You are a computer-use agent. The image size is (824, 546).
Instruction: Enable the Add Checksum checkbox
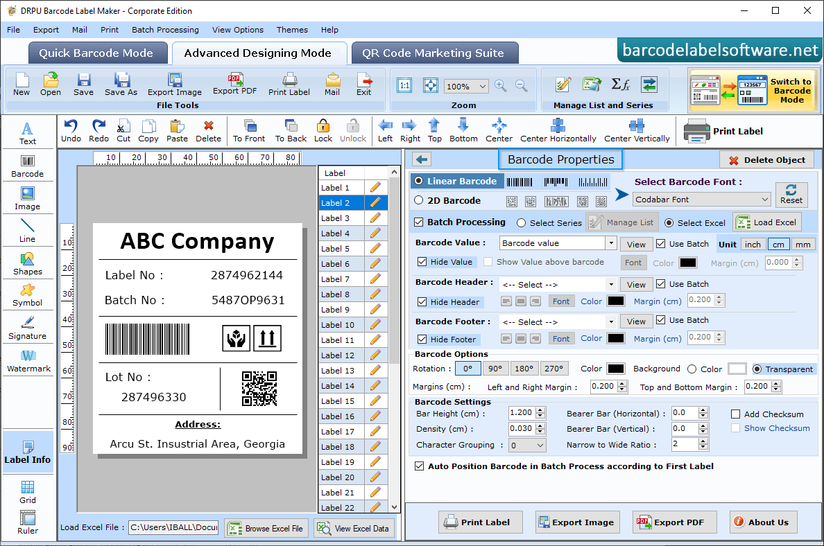click(x=736, y=414)
